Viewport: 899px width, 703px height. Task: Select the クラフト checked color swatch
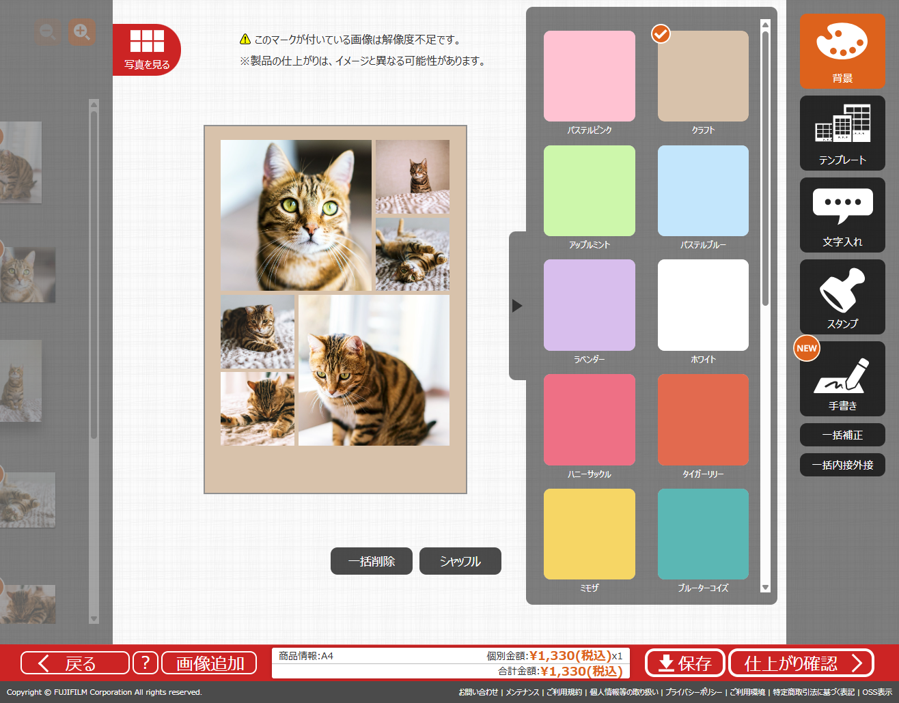point(703,76)
